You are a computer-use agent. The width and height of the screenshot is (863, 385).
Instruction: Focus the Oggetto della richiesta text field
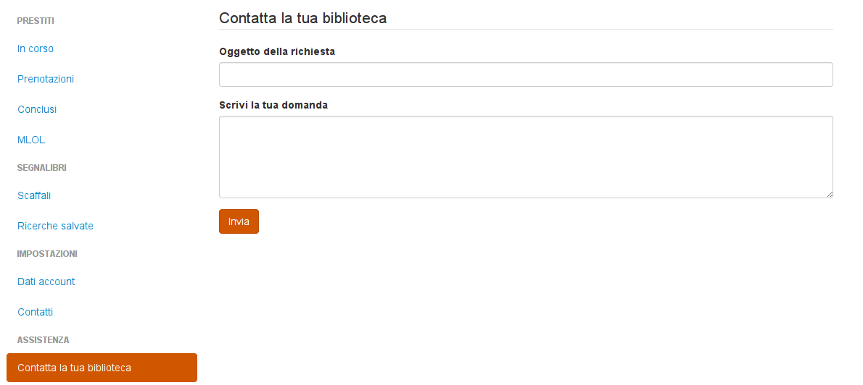click(x=526, y=75)
